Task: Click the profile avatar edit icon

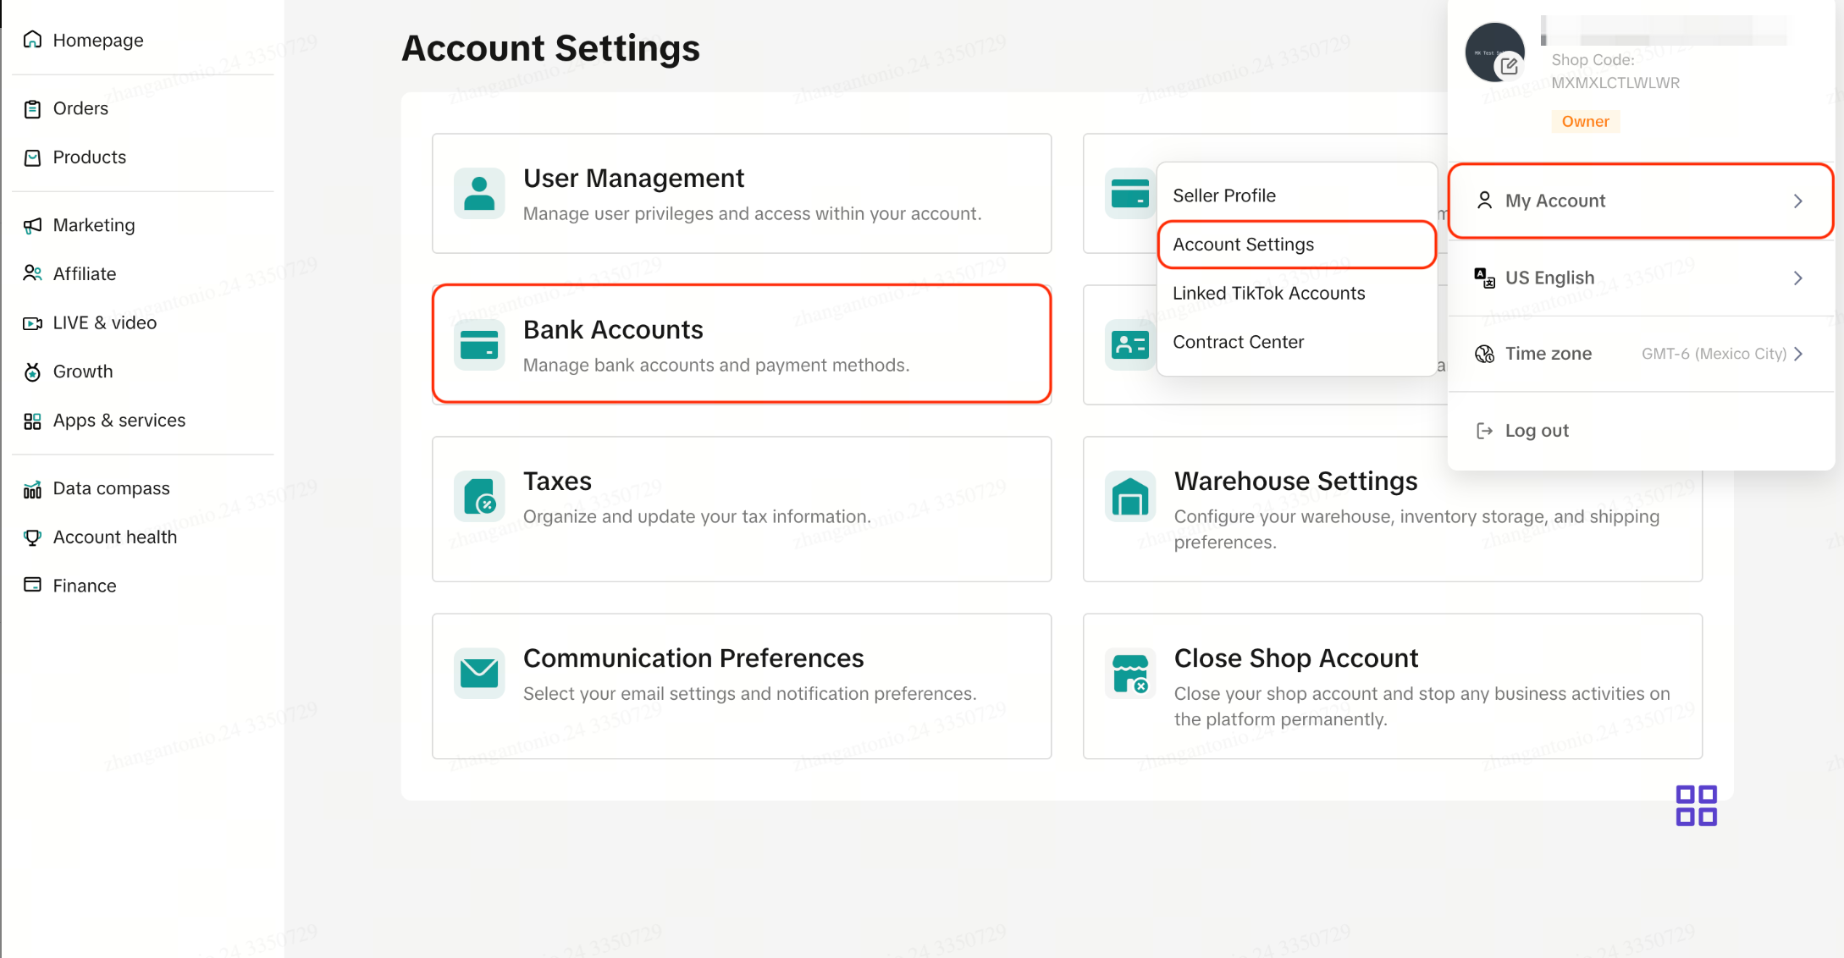Action: pyautogui.click(x=1509, y=66)
